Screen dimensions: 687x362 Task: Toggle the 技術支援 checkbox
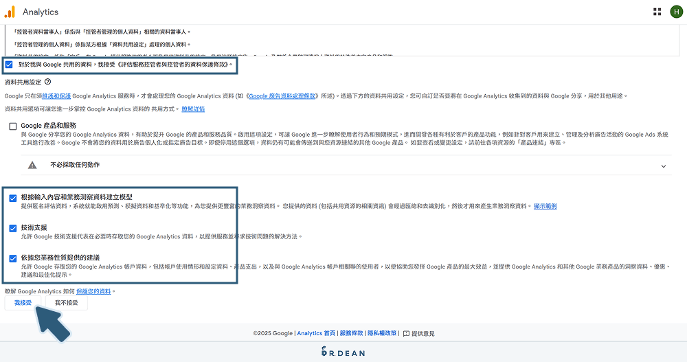[x=12, y=228]
